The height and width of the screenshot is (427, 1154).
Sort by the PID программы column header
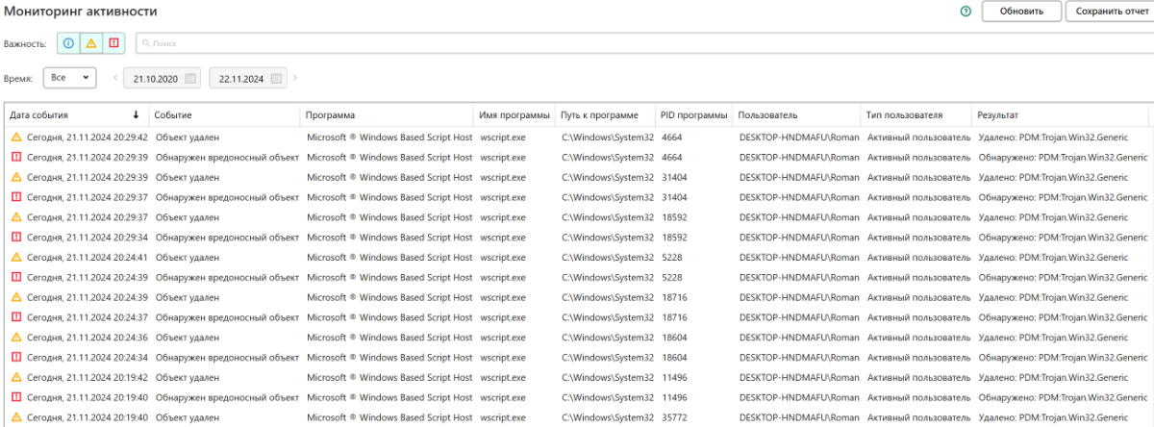point(694,114)
